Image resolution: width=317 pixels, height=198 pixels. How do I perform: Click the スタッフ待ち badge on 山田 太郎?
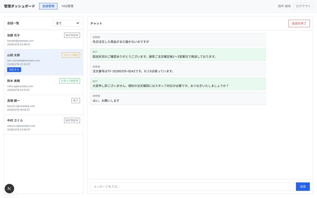tap(71, 55)
